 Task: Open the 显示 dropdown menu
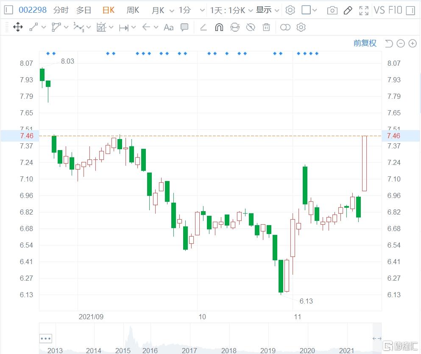pos(268,10)
